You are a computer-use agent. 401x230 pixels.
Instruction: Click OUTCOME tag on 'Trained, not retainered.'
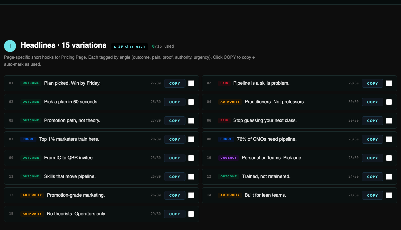pyautogui.click(x=229, y=176)
